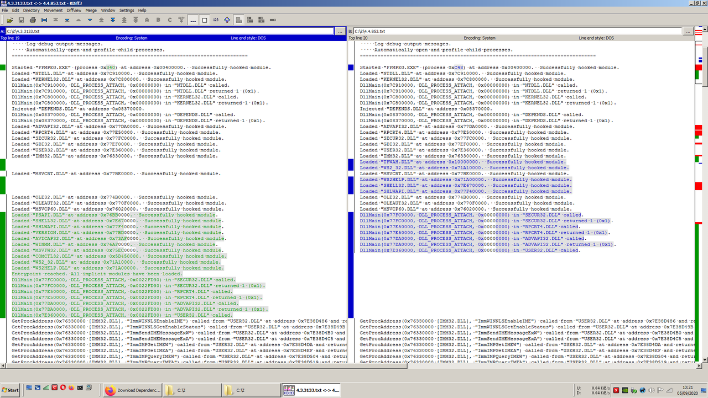Click the volume speaker tray icon
The height and width of the screenshot is (398, 708).
click(x=651, y=390)
